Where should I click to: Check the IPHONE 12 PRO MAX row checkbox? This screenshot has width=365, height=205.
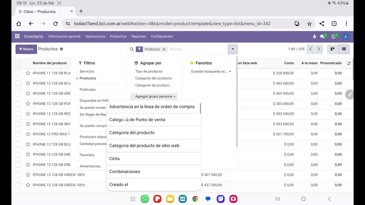(18, 134)
